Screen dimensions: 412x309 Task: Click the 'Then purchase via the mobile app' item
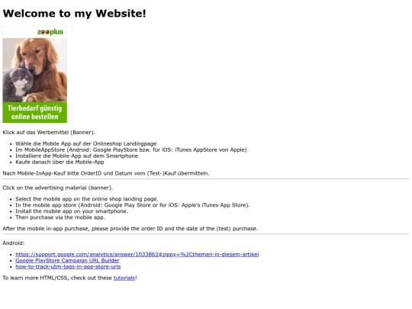(x=60, y=217)
